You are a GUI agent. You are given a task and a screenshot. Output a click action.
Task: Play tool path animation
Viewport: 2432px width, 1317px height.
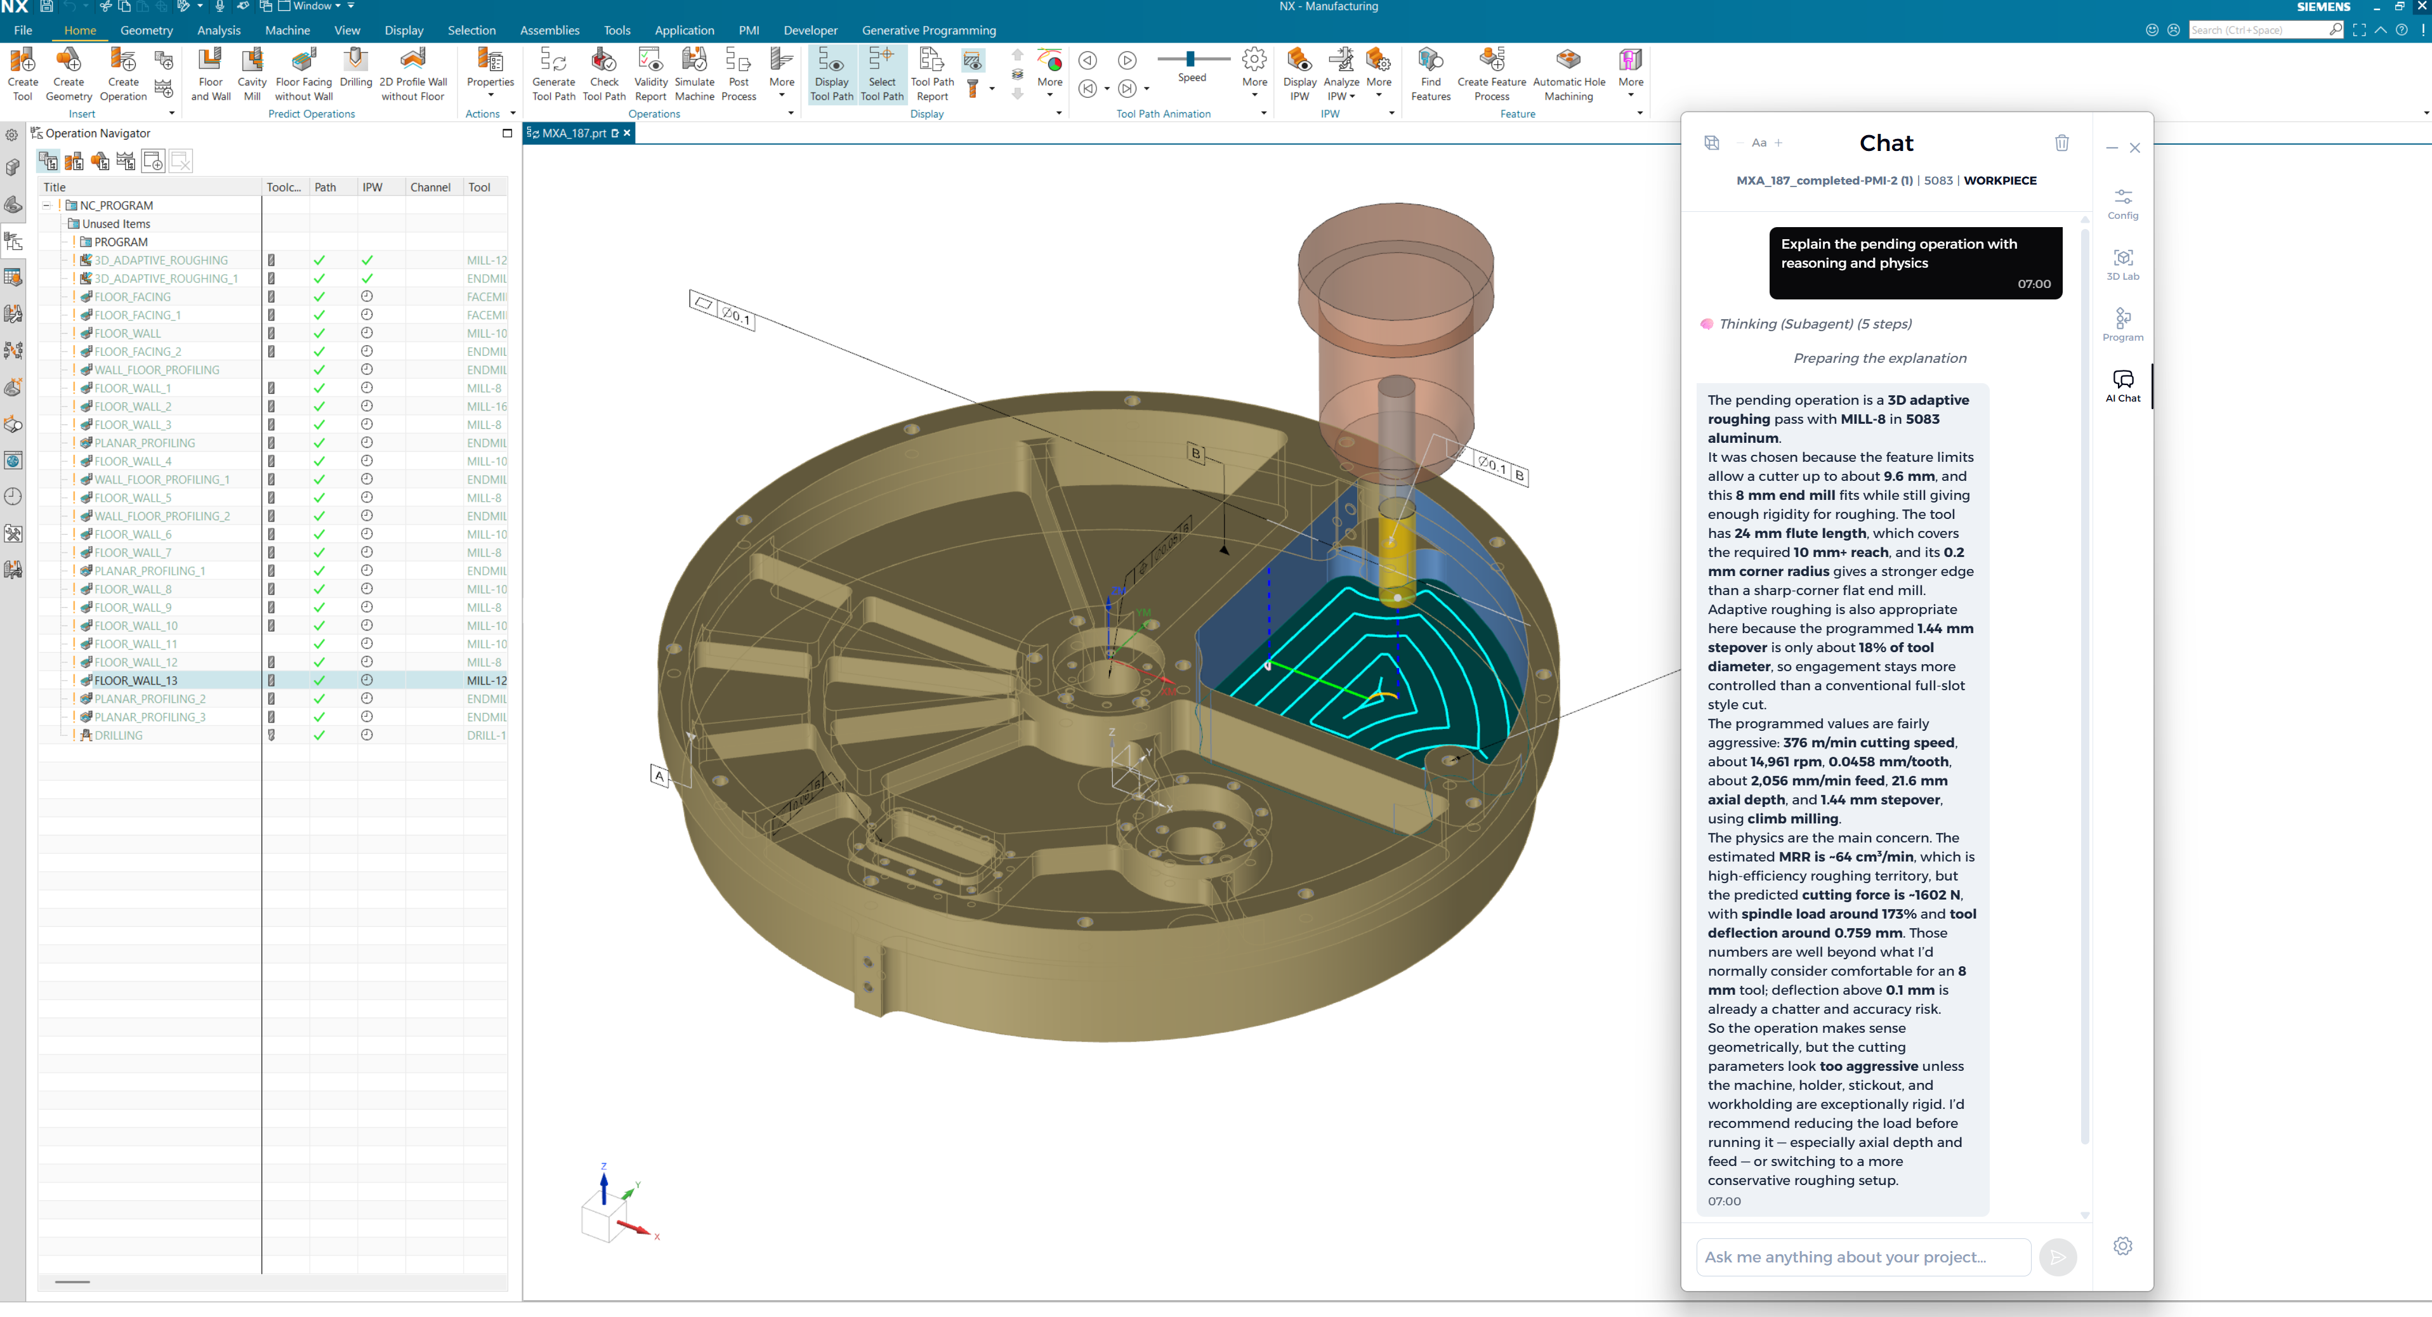pyautogui.click(x=1127, y=60)
